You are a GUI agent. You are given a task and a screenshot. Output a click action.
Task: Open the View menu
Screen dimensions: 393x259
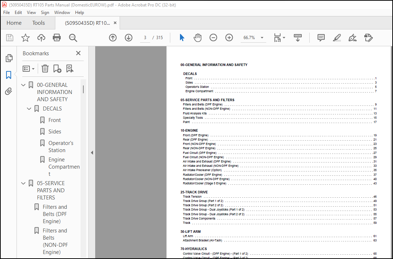[31, 13]
